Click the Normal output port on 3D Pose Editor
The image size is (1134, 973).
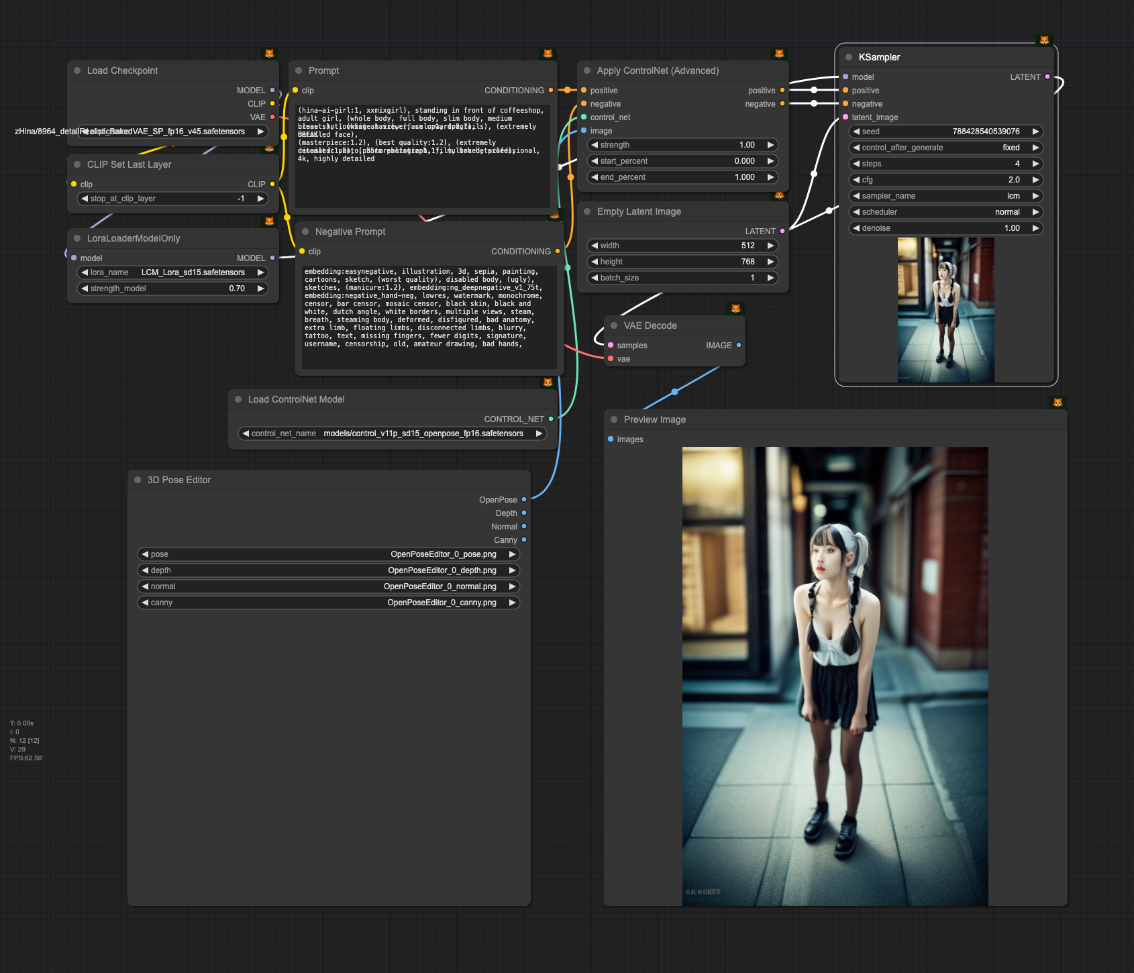pos(524,526)
